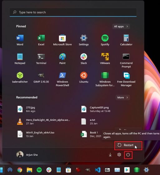This screenshot has height=175, width=160.
Task: Open File Explorer from the taskbar
Action: tap(29, 170)
